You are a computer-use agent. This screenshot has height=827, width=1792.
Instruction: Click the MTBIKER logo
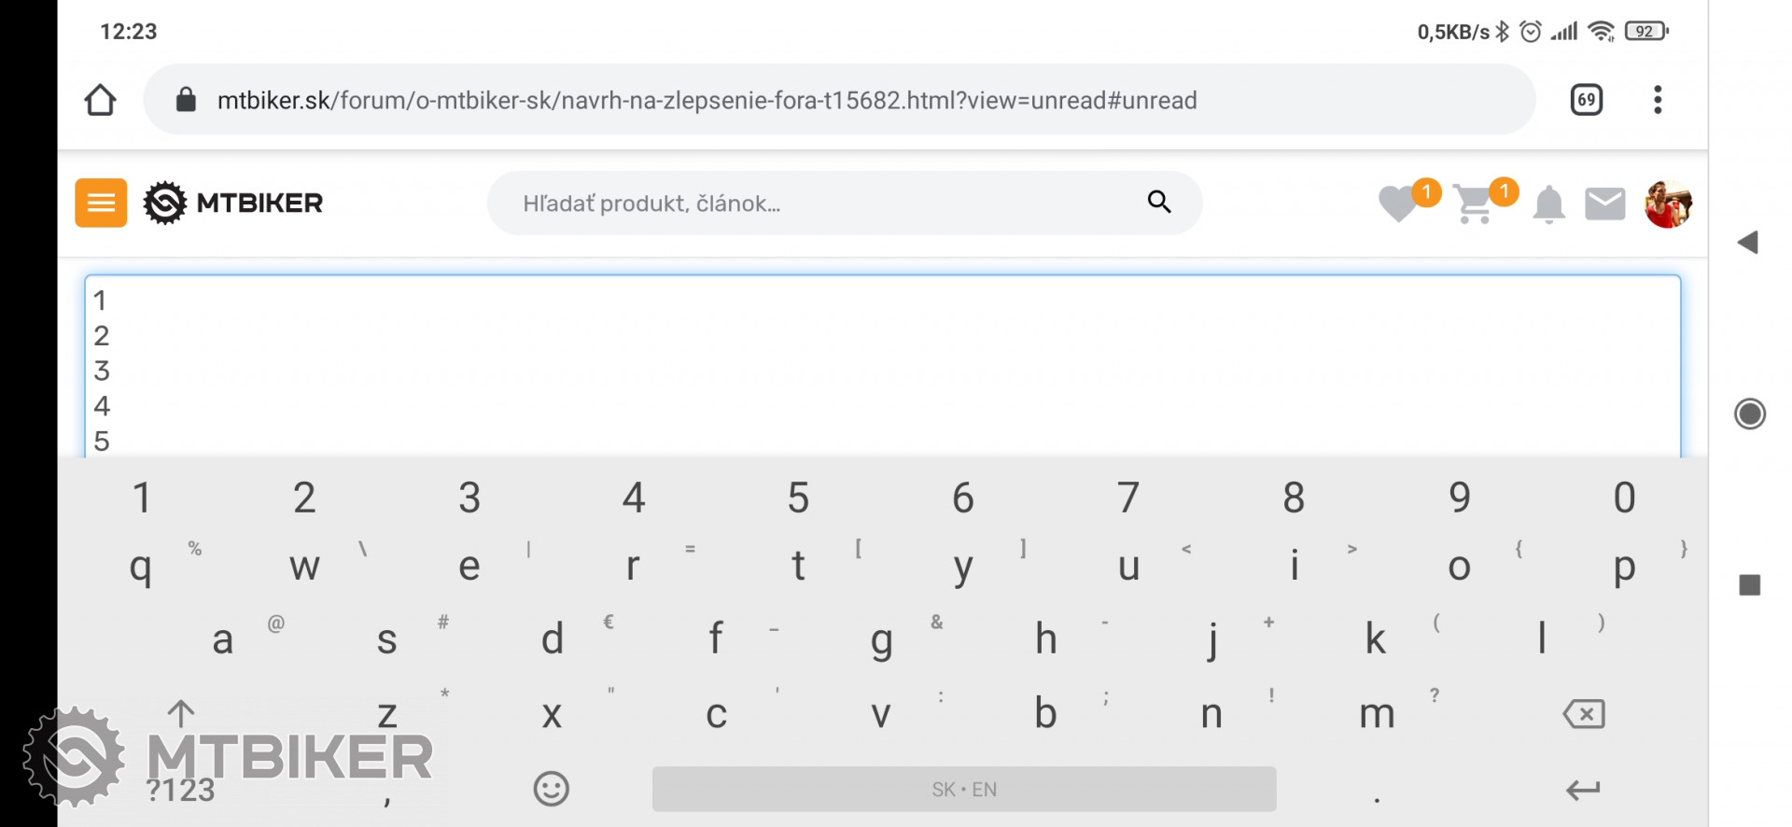pos(233,203)
